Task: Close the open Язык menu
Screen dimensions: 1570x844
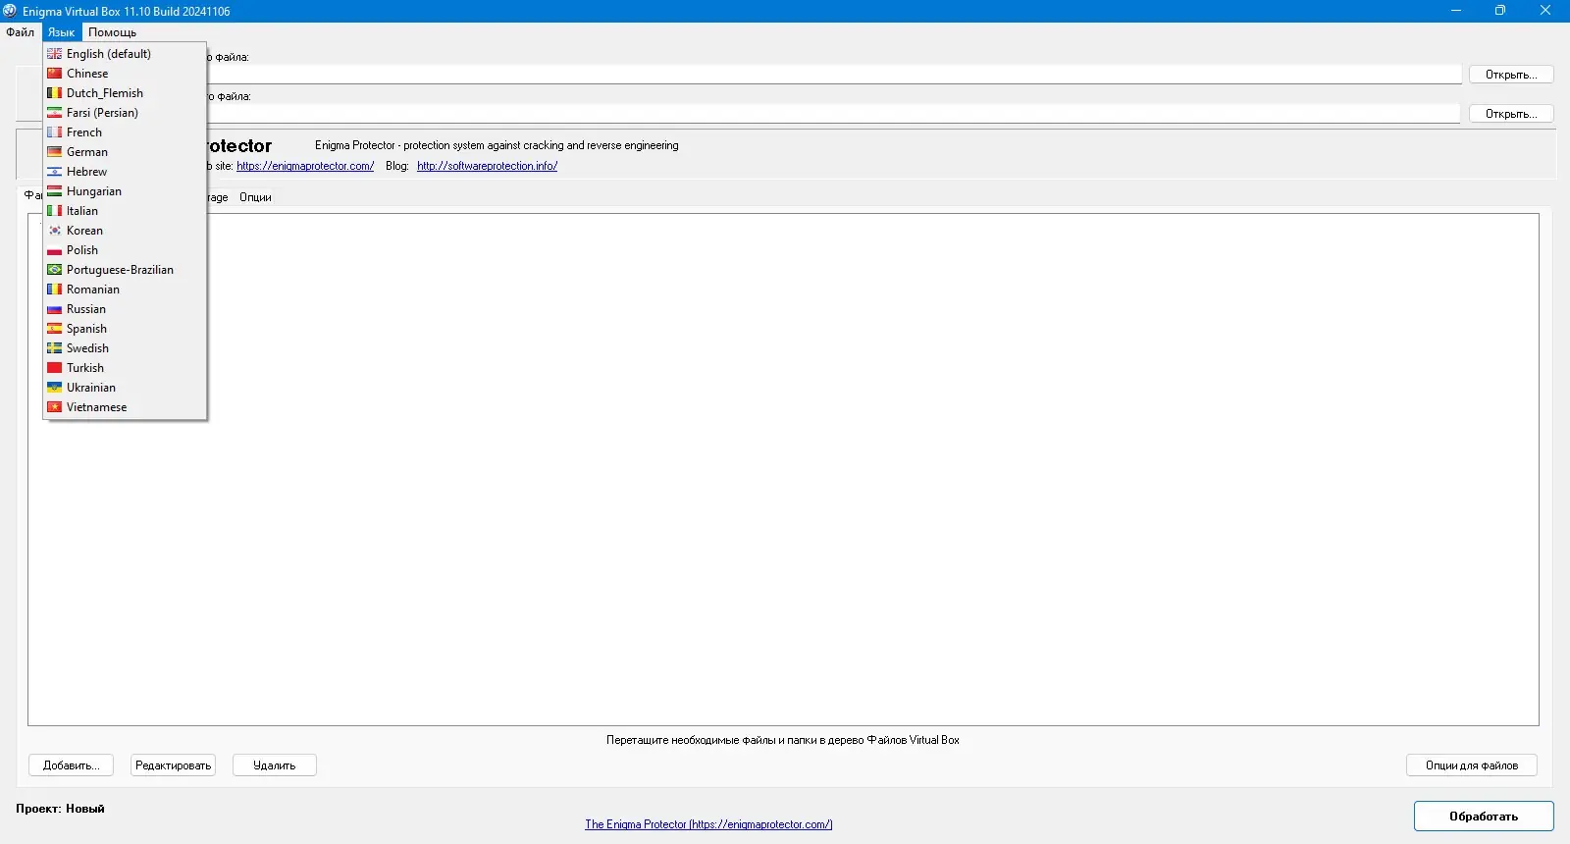Action: (61, 32)
